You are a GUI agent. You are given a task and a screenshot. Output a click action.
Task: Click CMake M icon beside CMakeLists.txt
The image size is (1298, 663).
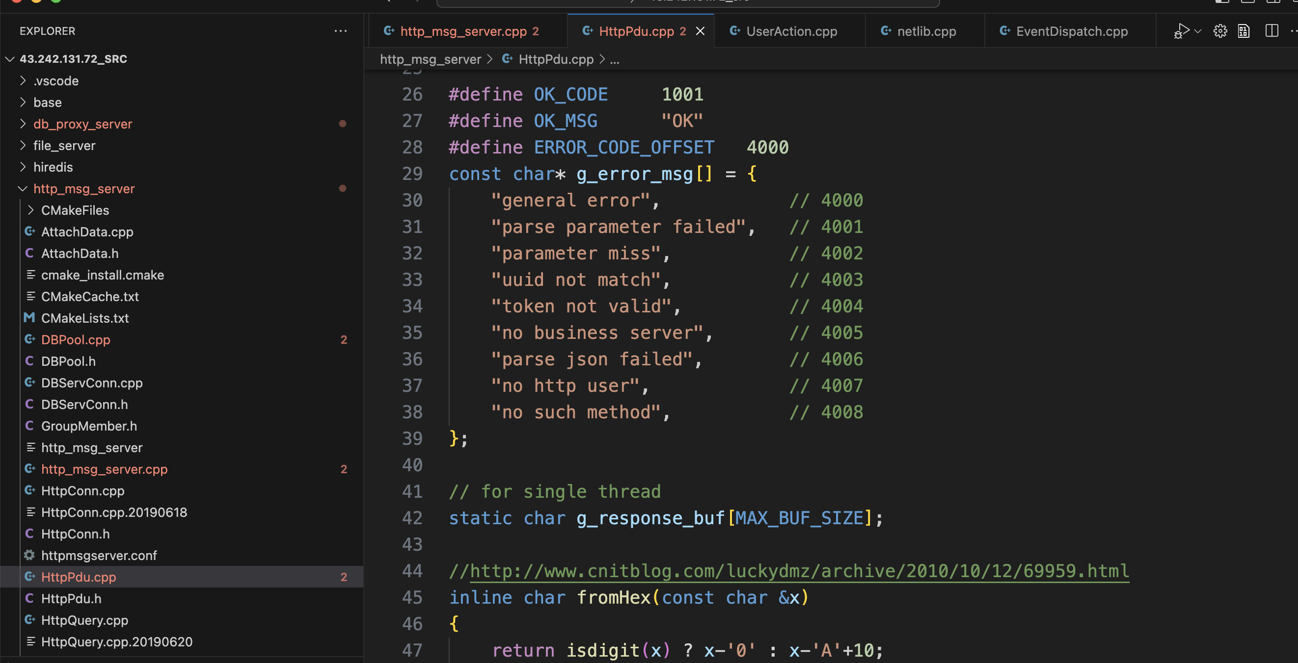29,318
